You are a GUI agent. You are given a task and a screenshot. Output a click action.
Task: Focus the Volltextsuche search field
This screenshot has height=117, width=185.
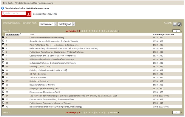(14, 13)
